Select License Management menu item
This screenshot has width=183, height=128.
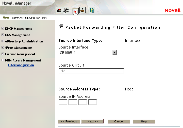[x=20, y=54]
